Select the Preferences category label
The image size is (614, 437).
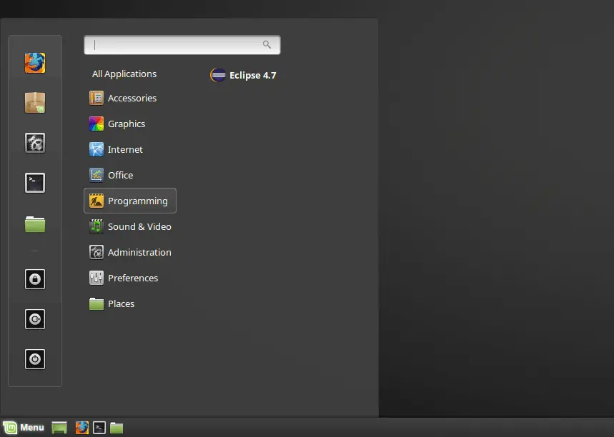coord(133,278)
